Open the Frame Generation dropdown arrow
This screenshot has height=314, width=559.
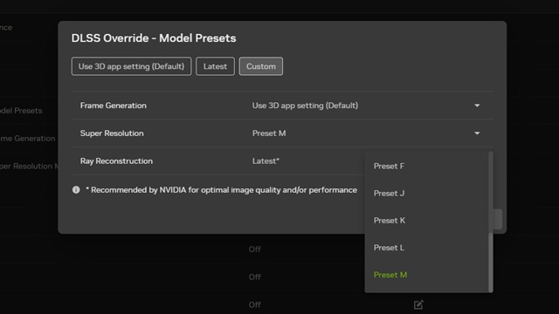click(x=477, y=106)
